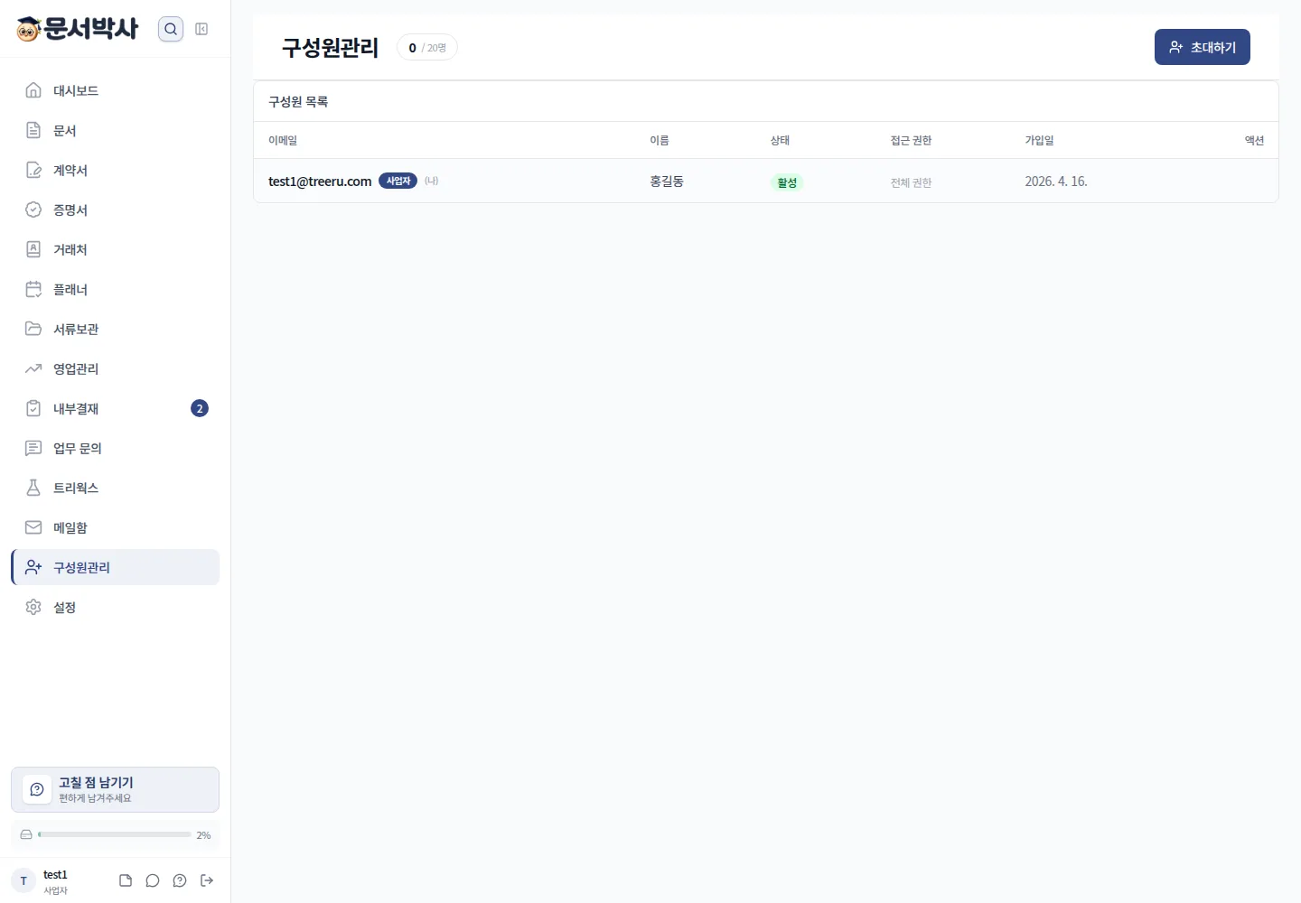Click the 상태 column header
The image size is (1301, 903).
pyautogui.click(x=780, y=140)
